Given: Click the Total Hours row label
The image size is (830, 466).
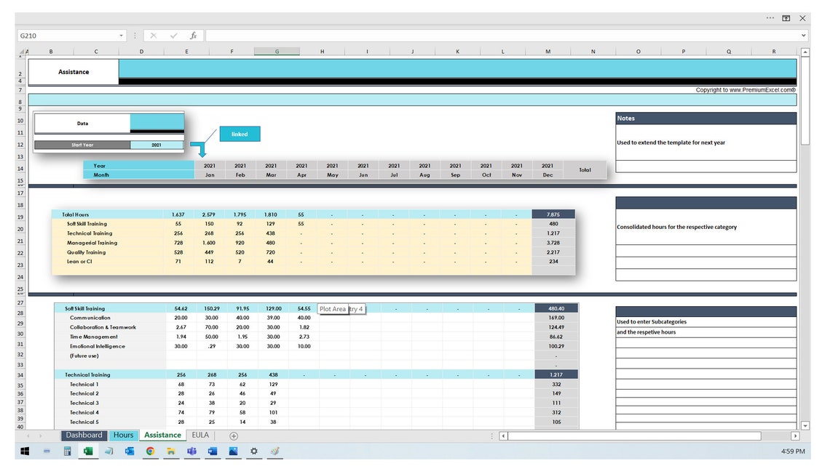Looking at the screenshot, I should [x=76, y=214].
